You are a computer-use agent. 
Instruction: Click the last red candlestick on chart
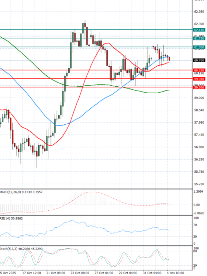click(x=169, y=59)
